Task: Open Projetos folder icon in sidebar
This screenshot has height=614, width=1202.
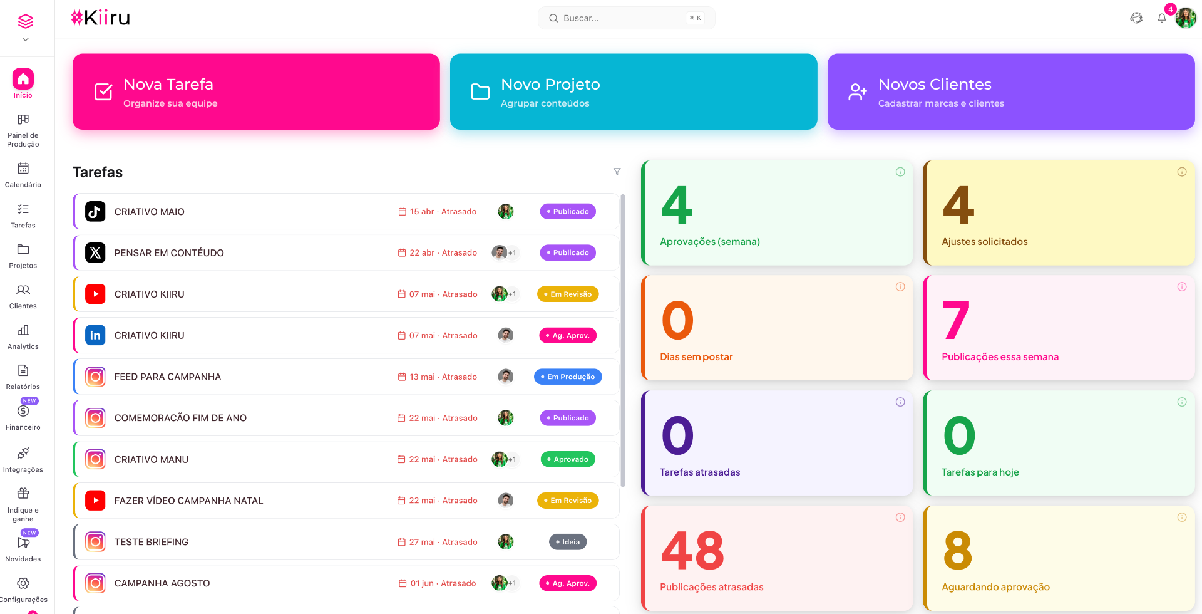Action: [23, 249]
